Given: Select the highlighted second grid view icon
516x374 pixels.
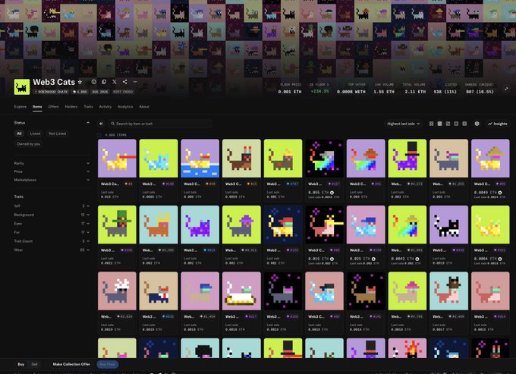Looking at the screenshot, I should pos(439,124).
